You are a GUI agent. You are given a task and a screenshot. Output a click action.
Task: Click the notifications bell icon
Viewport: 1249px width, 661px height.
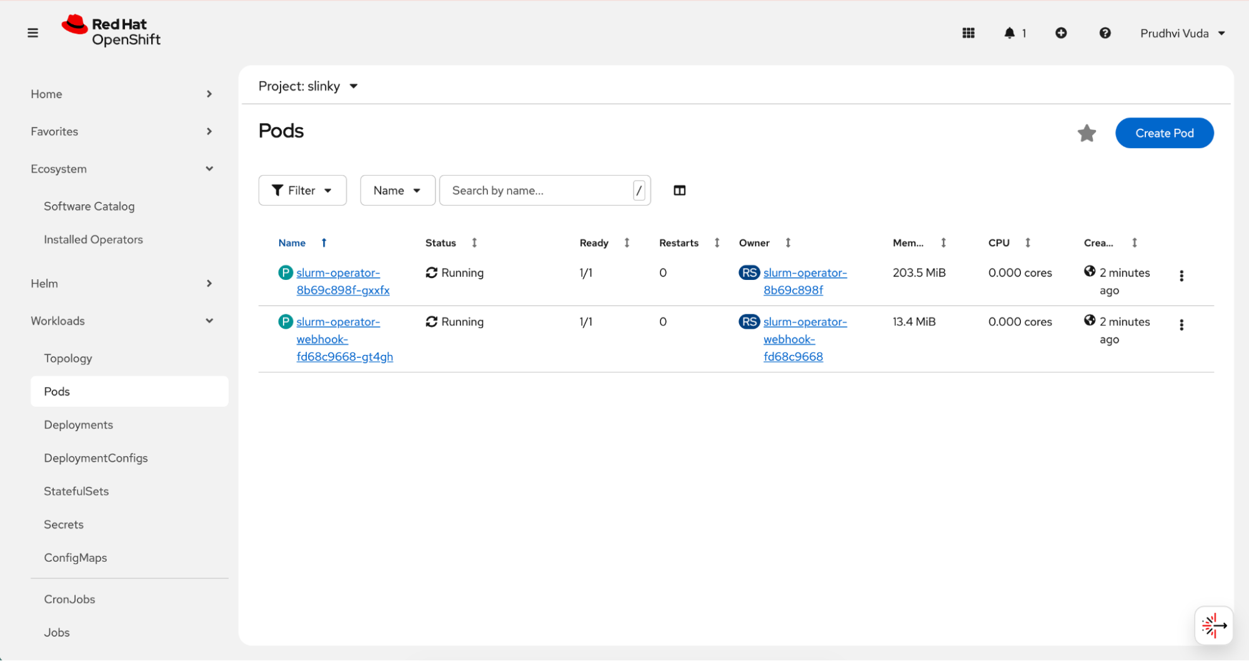(1009, 33)
